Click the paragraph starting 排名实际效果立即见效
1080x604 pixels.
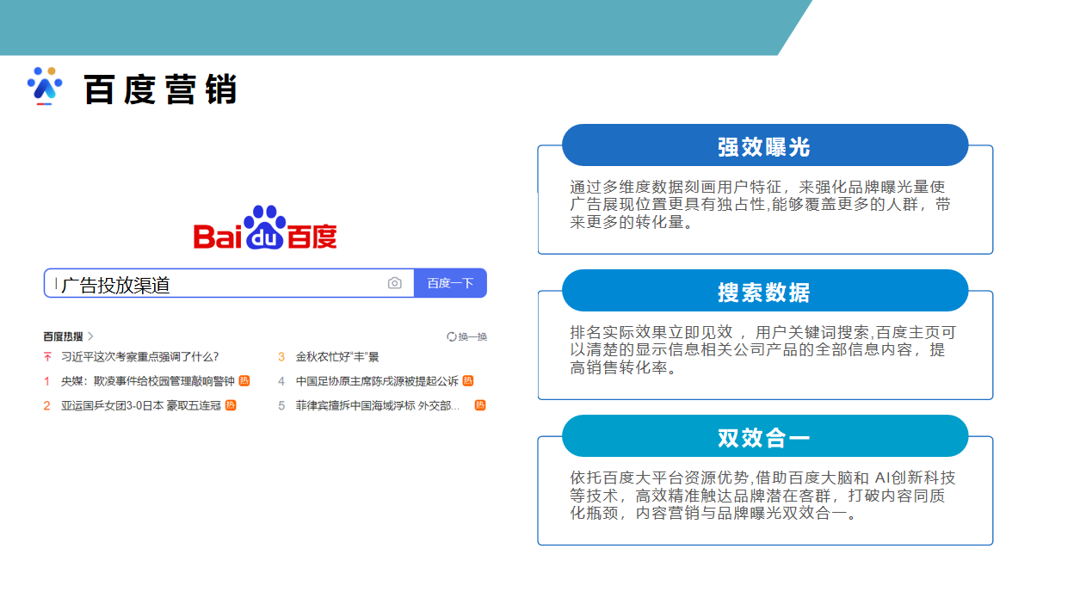point(762,350)
